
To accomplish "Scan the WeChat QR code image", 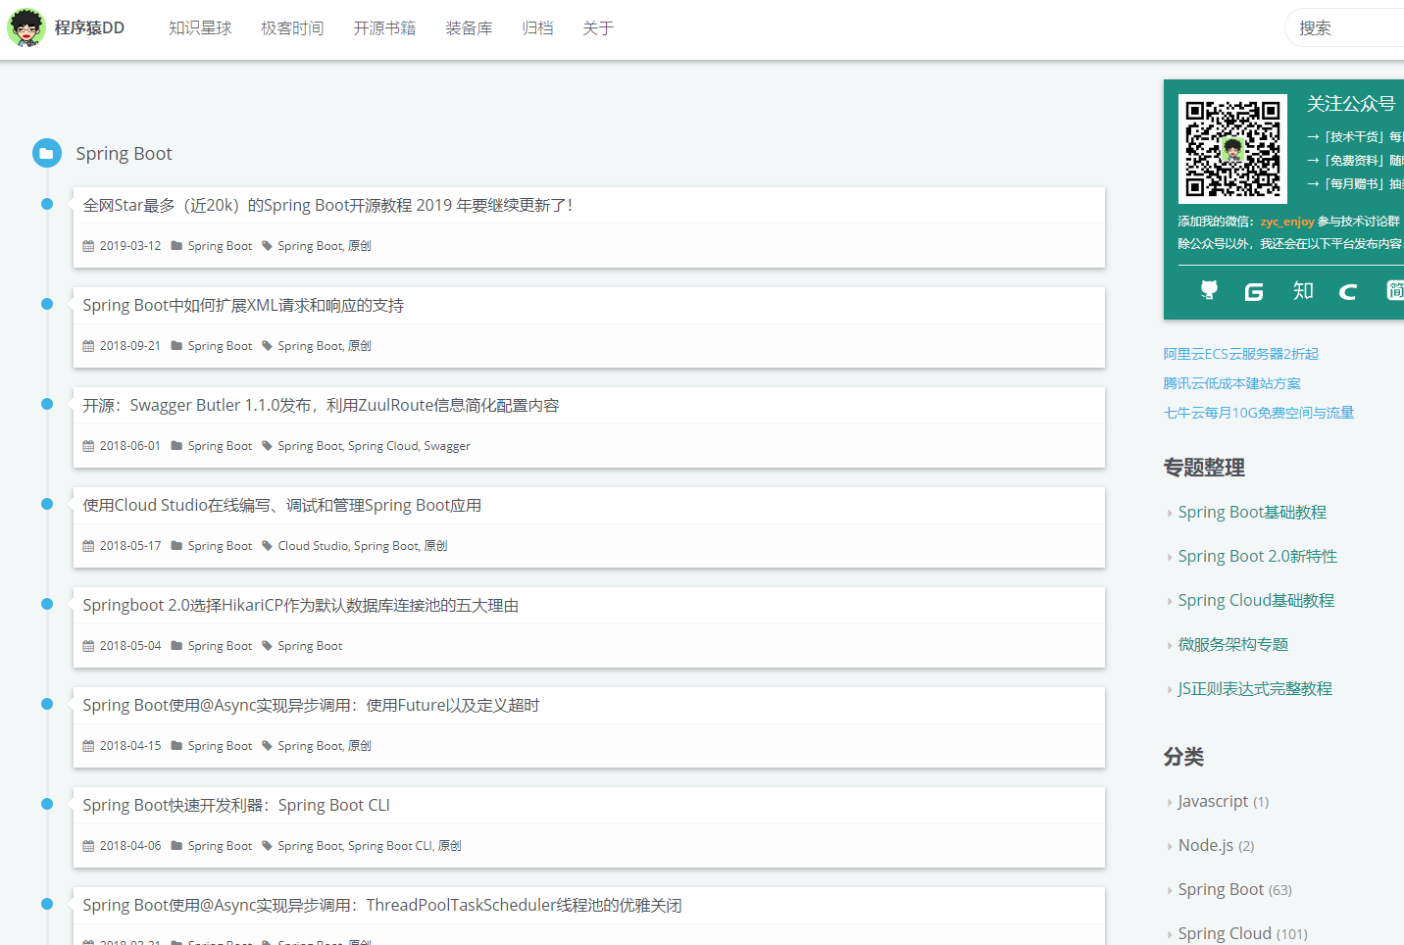I will click(x=1231, y=147).
